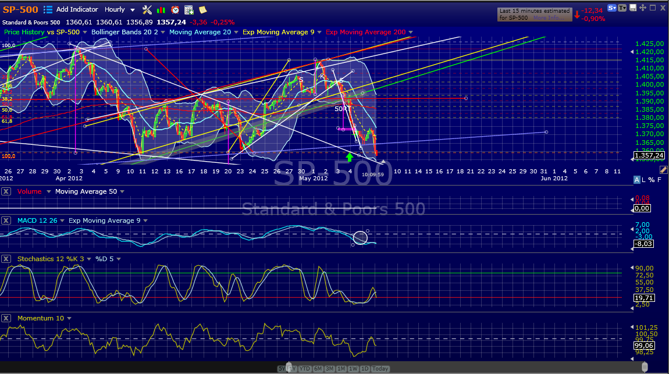Open the indicator list icon beside SP-500

tap(48, 9)
